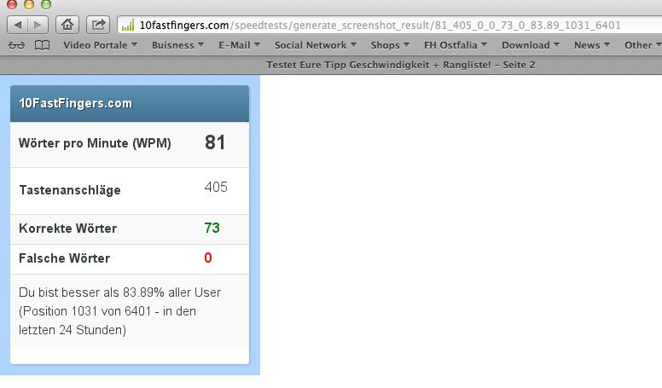Click the Wörter pro Minute (WPM) label
The image size is (662, 388).
[x=95, y=143]
